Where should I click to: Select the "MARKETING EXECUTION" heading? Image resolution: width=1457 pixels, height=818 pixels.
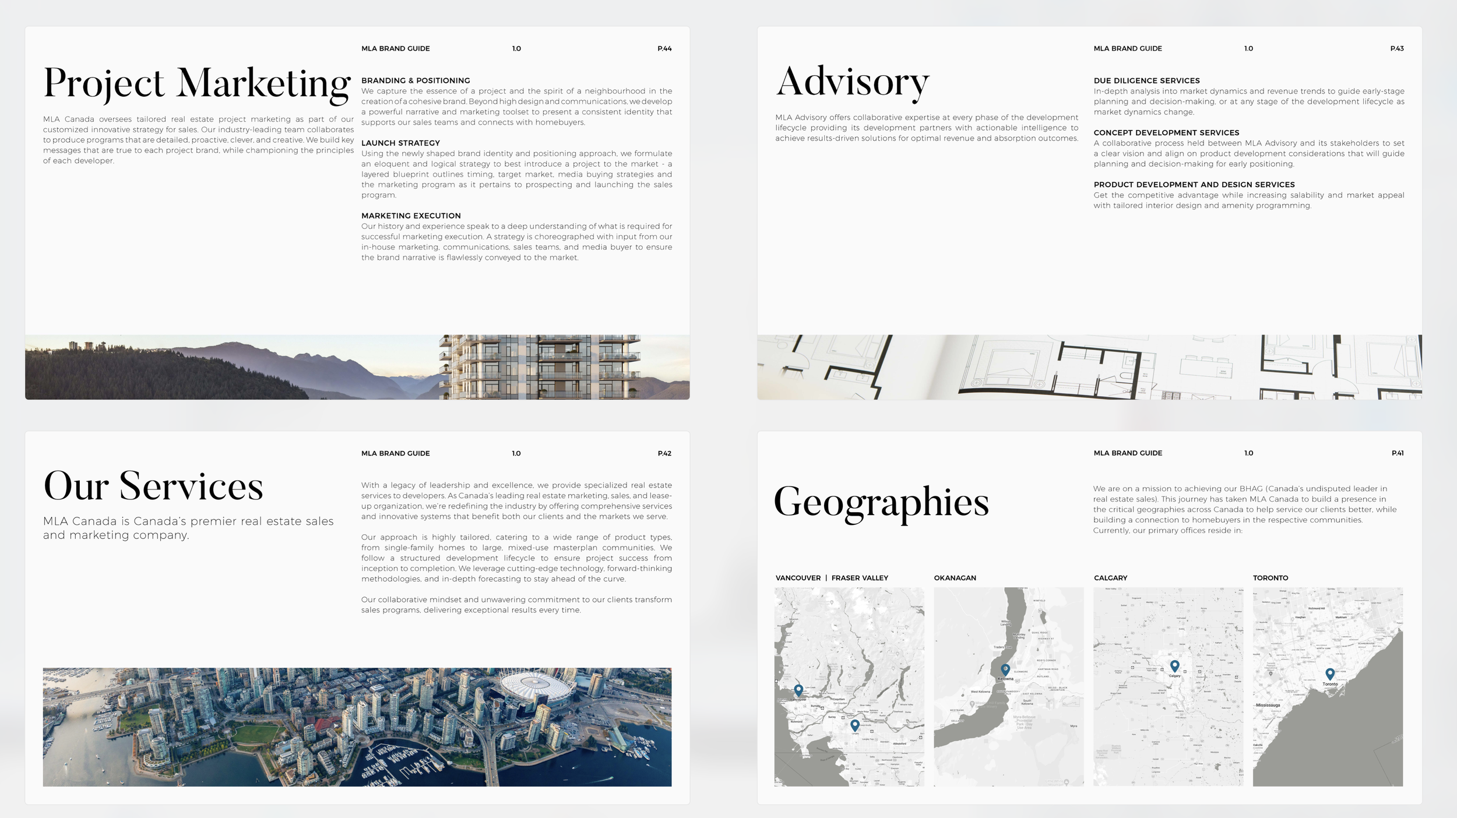point(411,216)
